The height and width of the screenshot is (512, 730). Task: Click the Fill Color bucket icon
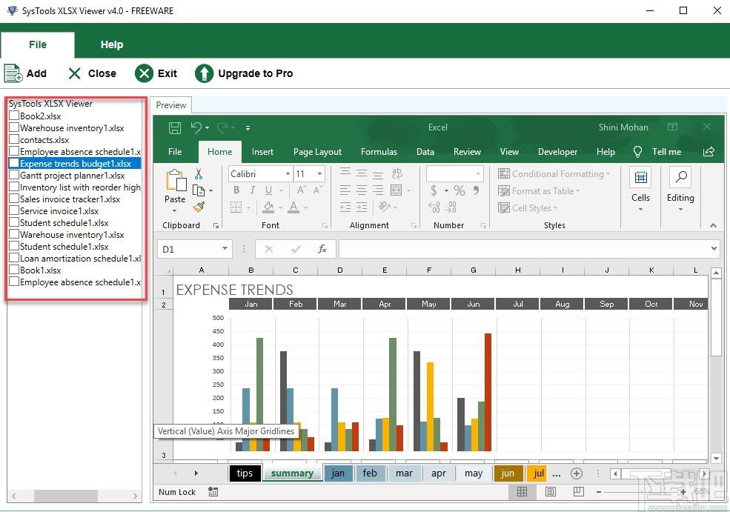[268, 207]
